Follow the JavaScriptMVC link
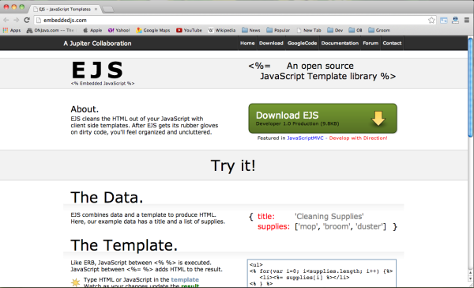Viewport: 474px width, 288px height. click(x=305, y=138)
